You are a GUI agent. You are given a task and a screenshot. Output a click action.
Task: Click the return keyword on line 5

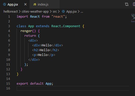(x=30, y=36)
